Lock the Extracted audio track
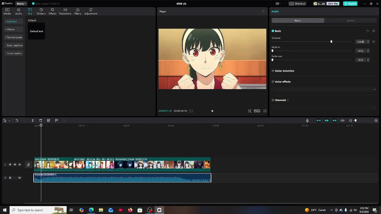This screenshot has height=214, width=381. coord(10,178)
